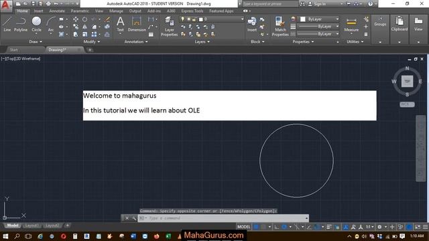Switch to the Annotate ribbon tab
The width and height of the screenshot is (429, 241).
click(57, 11)
